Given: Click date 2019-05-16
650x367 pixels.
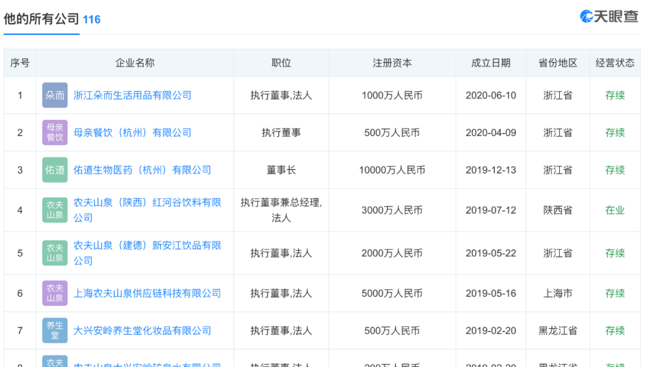Looking at the screenshot, I should coord(491,293).
